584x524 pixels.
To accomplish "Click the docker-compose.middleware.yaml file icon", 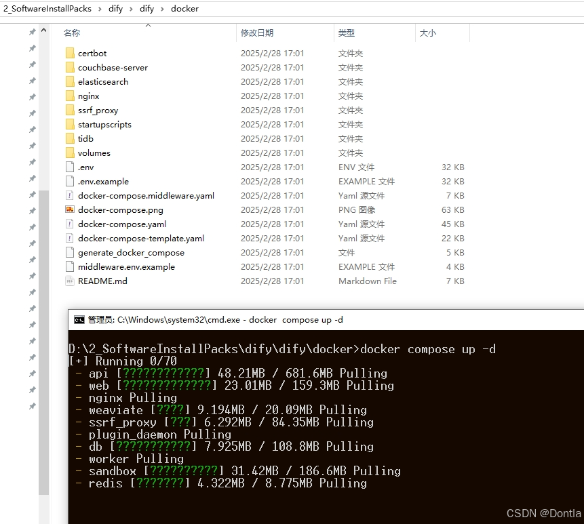I will [70, 195].
